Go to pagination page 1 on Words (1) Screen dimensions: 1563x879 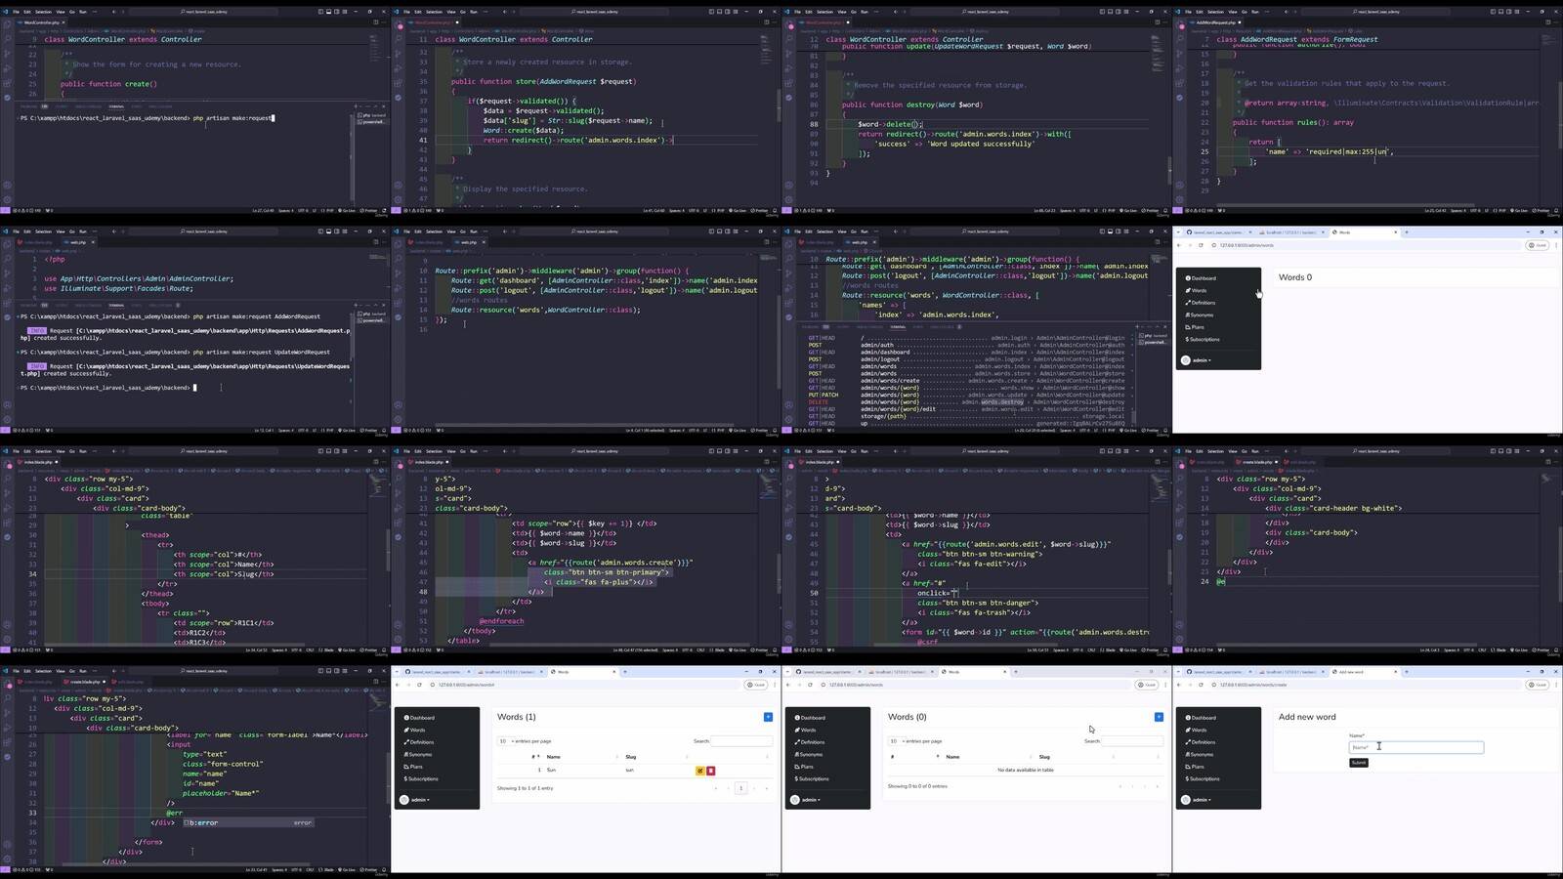click(740, 788)
